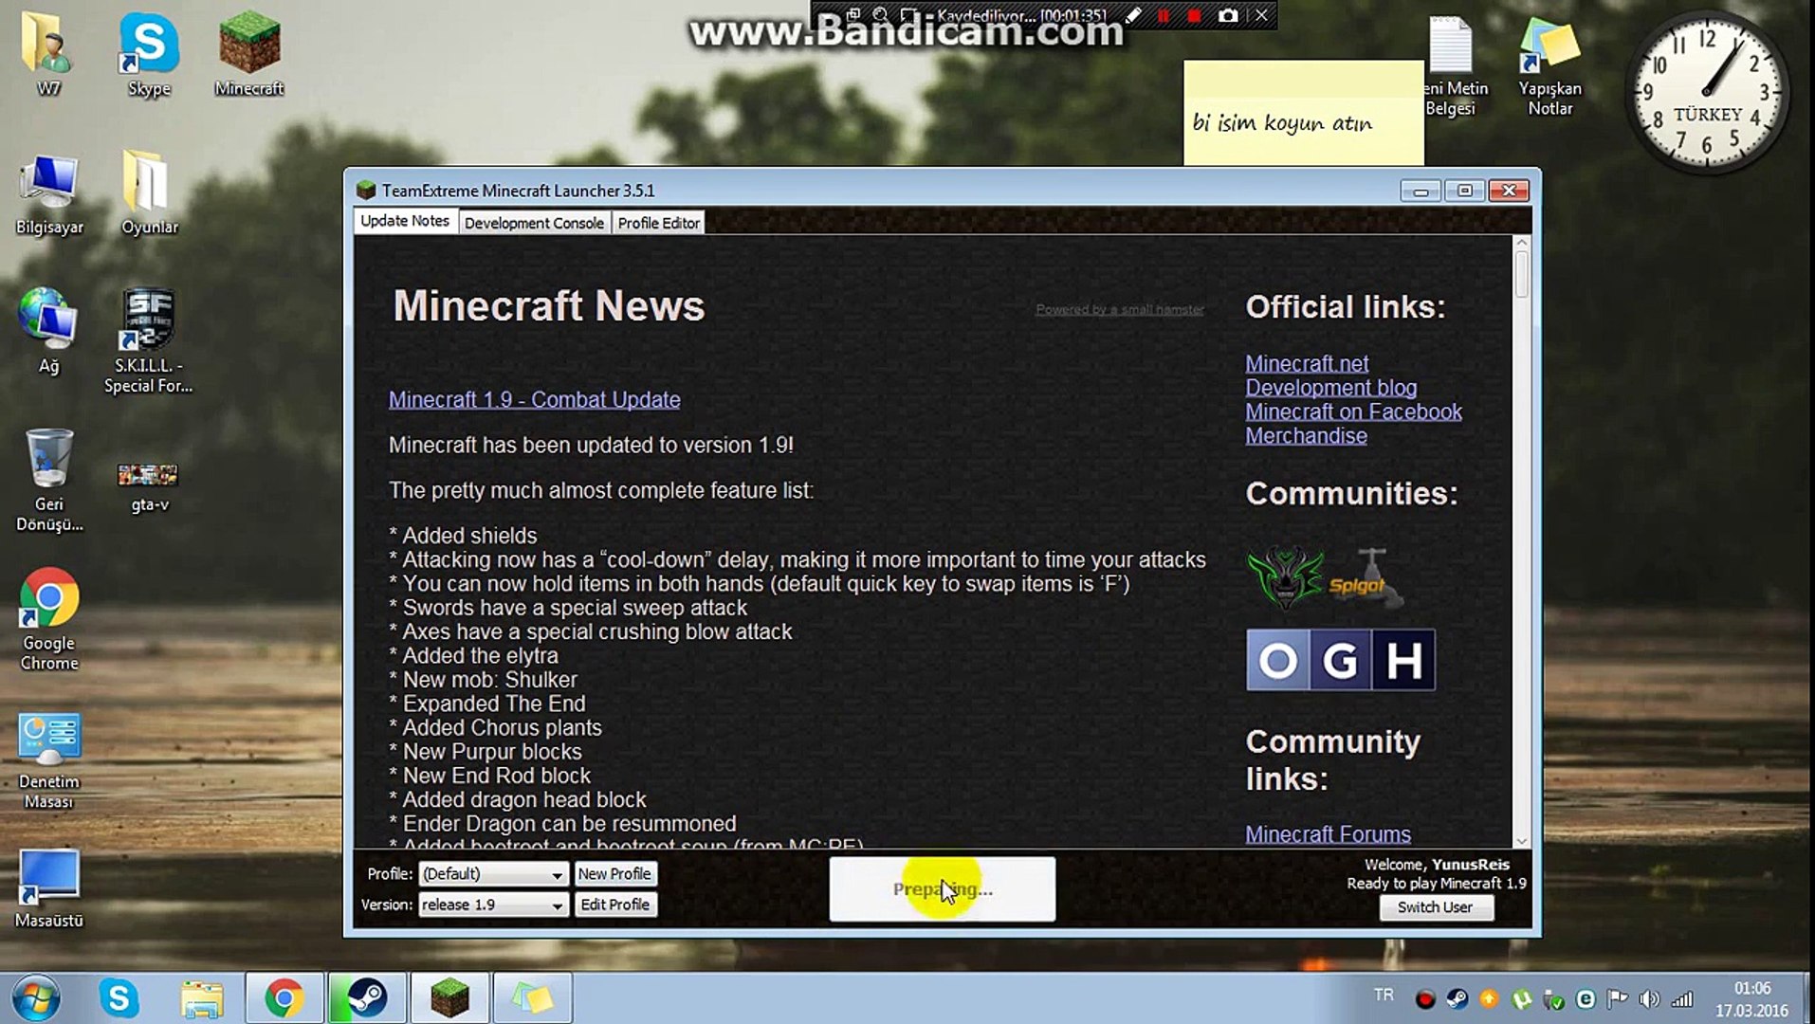Launch the Minecraft desktop icon
This screenshot has width=1815, height=1024.
click(249, 54)
